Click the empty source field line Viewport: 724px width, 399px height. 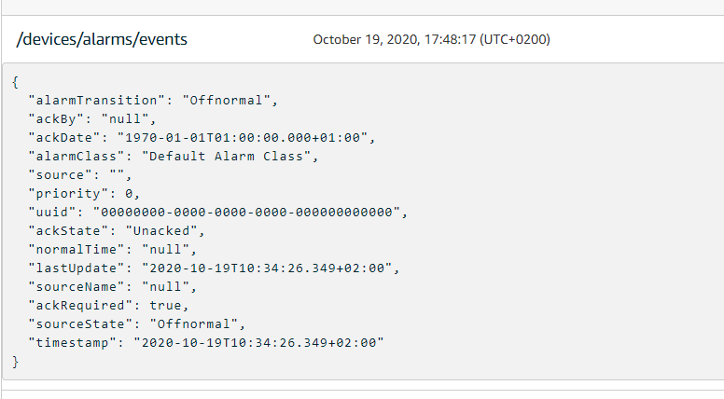click(81, 174)
